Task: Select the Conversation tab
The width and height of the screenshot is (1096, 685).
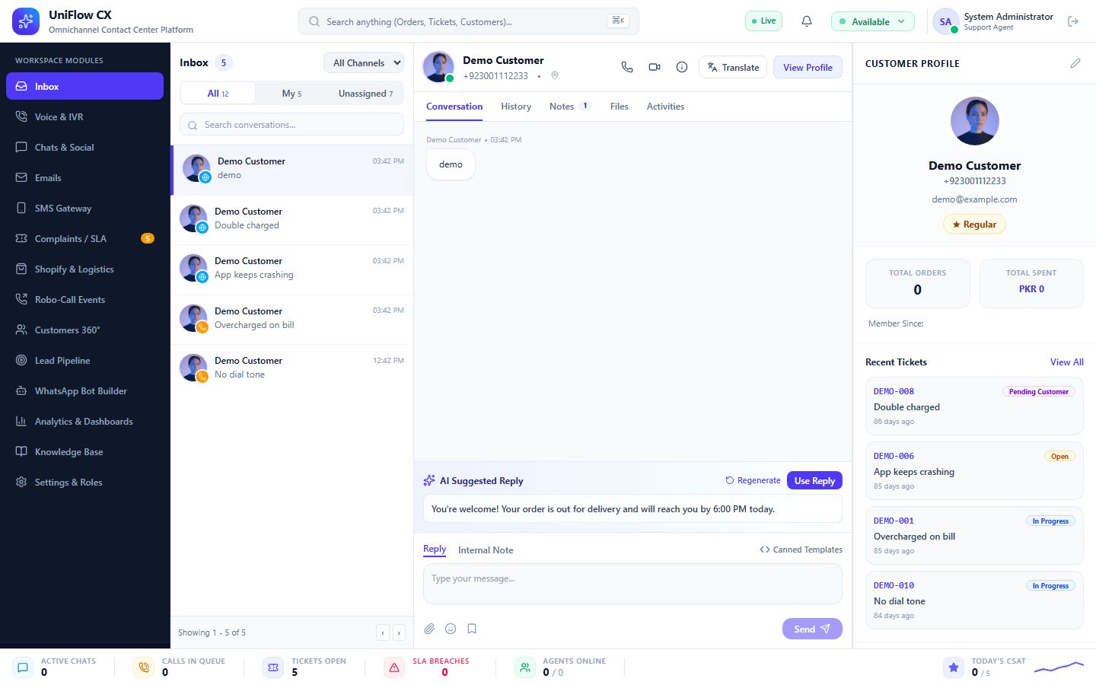Action: pos(454,107)
